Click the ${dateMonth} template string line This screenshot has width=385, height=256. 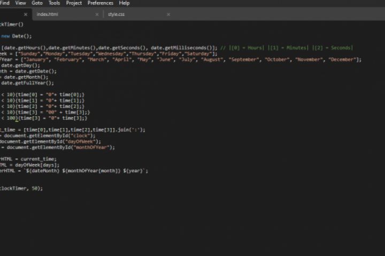click(x=74, y=171)
